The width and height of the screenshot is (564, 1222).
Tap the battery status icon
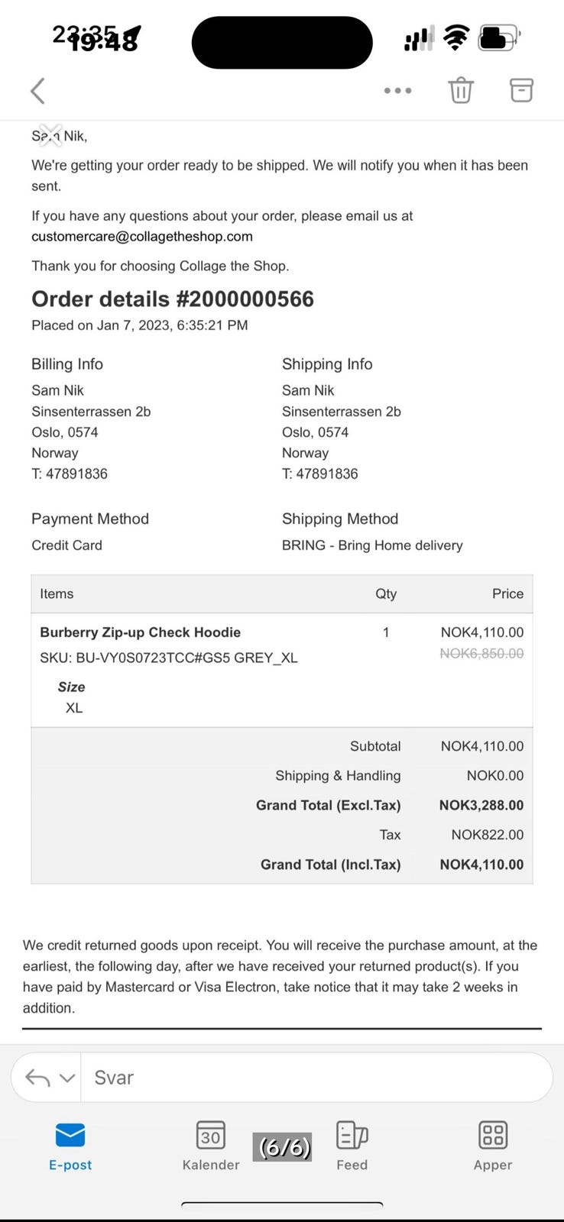pyautogui.click(x=498, y=37)
